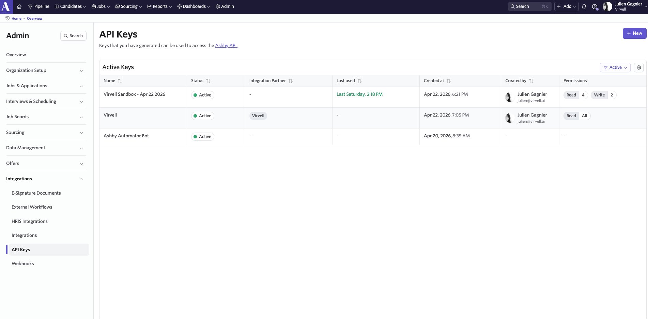Sort table by Status column
Image resolution: width=648 pixels, height=319 pixels.
208,81
